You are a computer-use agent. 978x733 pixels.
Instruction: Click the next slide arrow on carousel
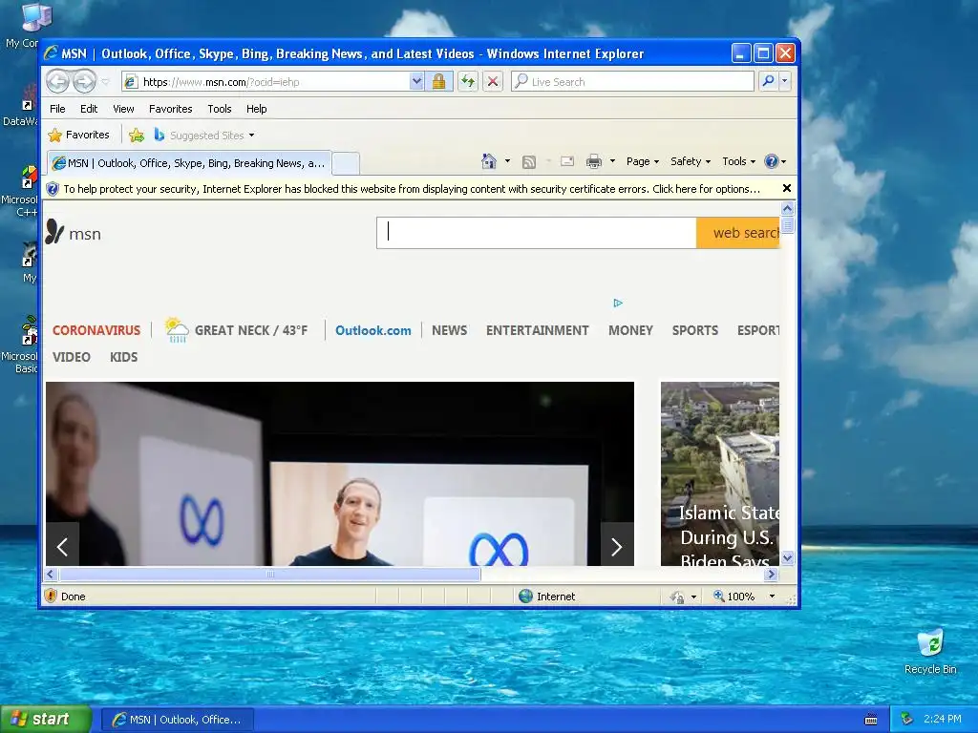(x=617, y=547)
